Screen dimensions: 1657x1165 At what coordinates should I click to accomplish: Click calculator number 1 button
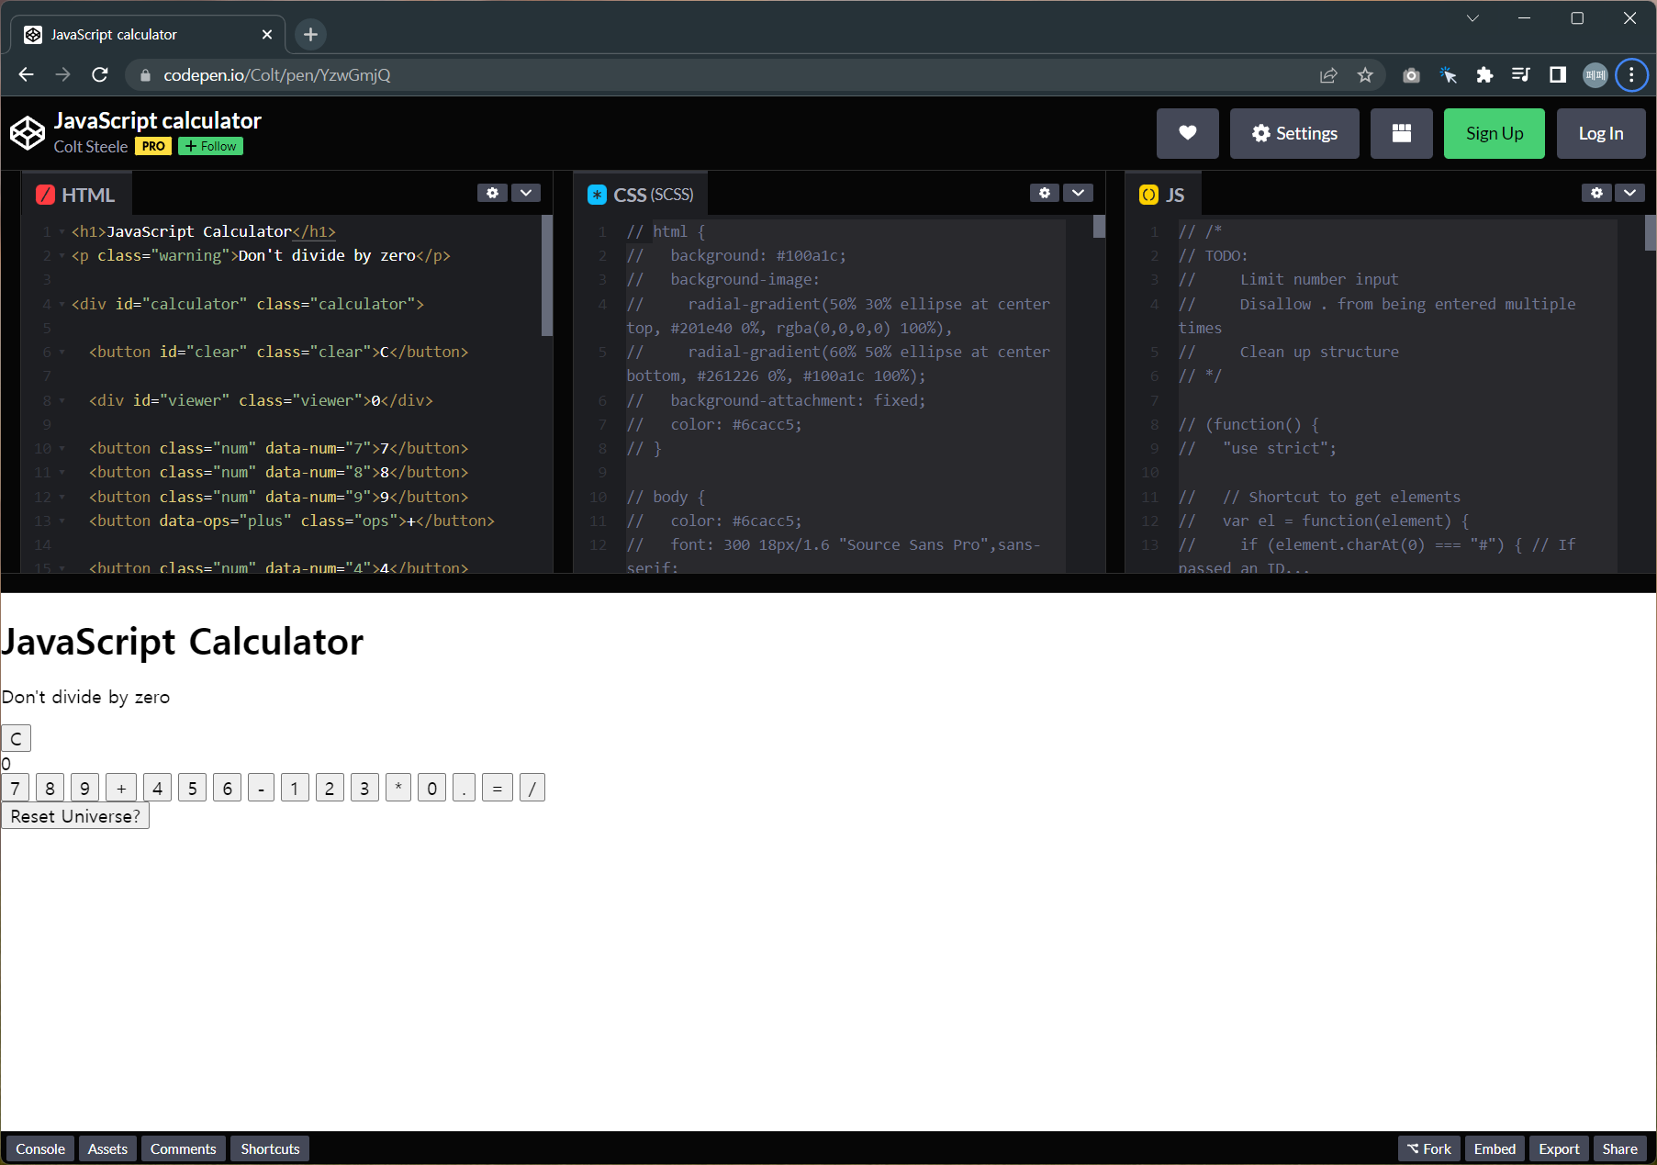(x=295, y=788)
